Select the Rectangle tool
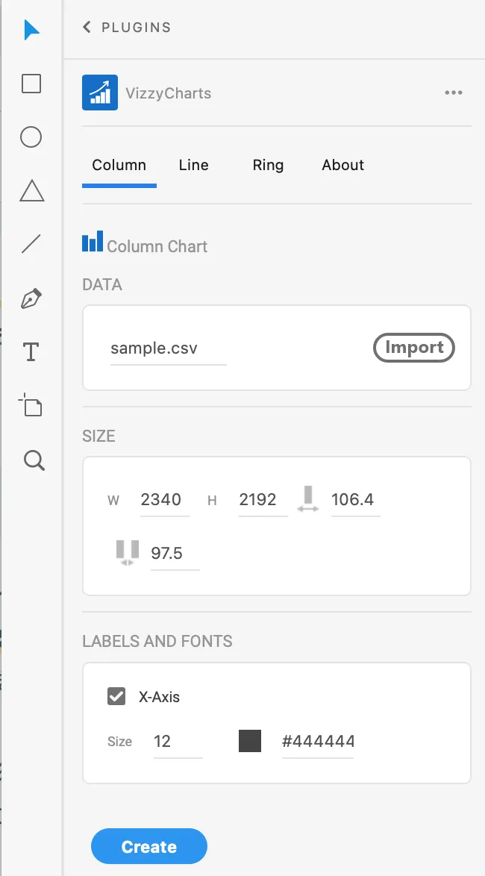 31,84
